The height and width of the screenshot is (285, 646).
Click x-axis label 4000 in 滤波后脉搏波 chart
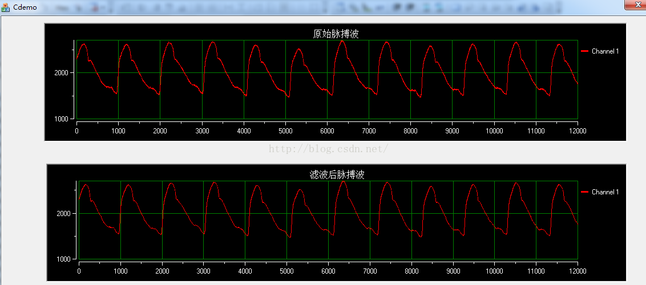[245, 271]
